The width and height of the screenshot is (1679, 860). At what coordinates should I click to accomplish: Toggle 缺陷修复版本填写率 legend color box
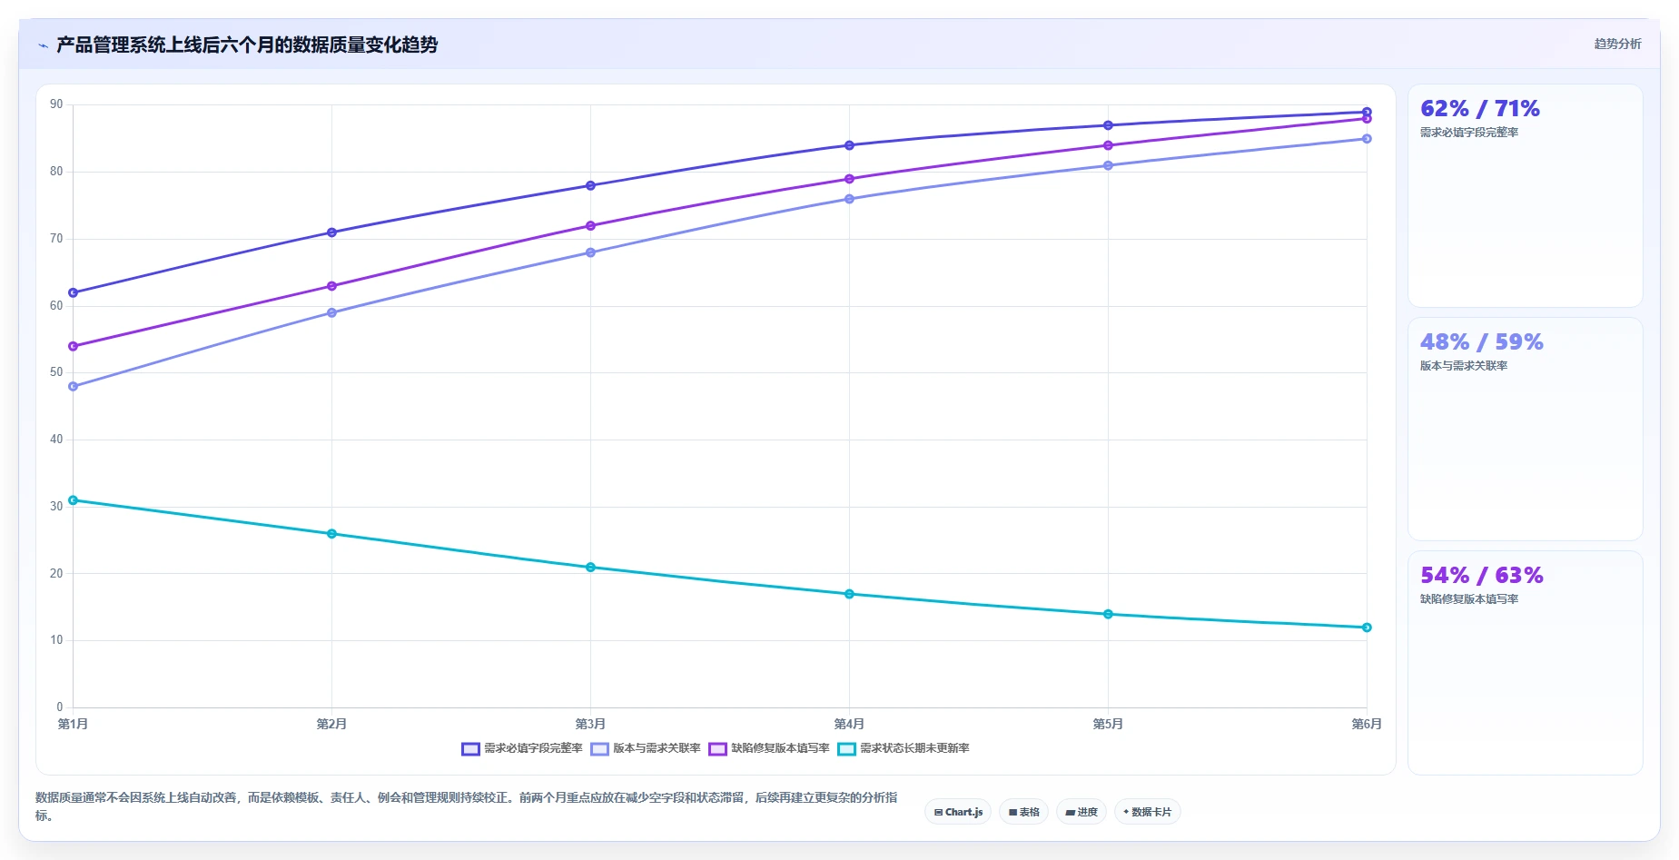coord(717,749)
